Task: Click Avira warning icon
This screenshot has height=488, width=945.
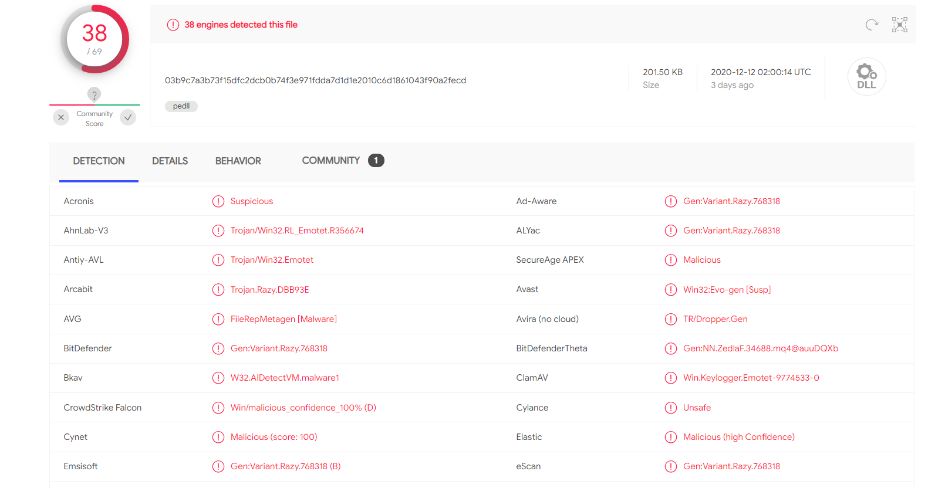Action: [671, 319]
